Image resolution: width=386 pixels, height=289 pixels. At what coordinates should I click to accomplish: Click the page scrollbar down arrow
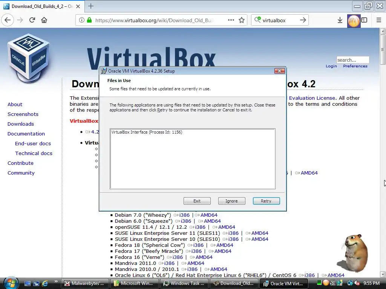coord(383,274)
